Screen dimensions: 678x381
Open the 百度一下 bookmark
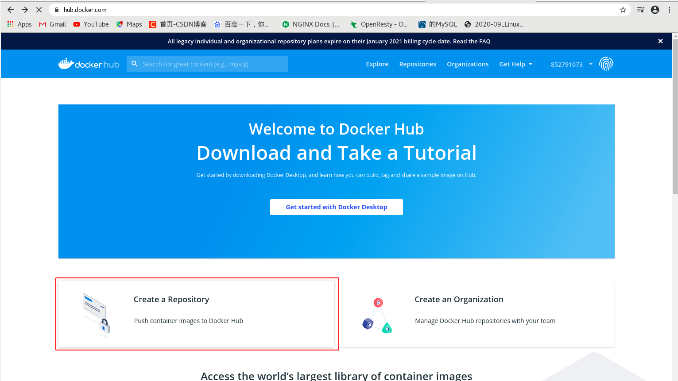[241, 24]
